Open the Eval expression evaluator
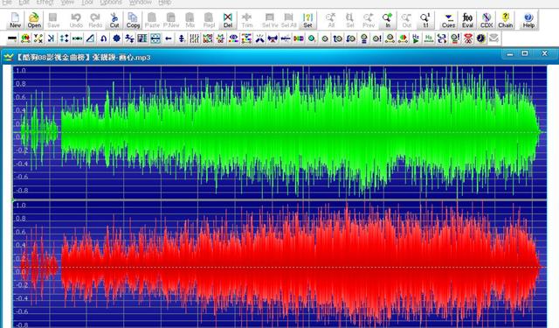 (x=467, y=20)
